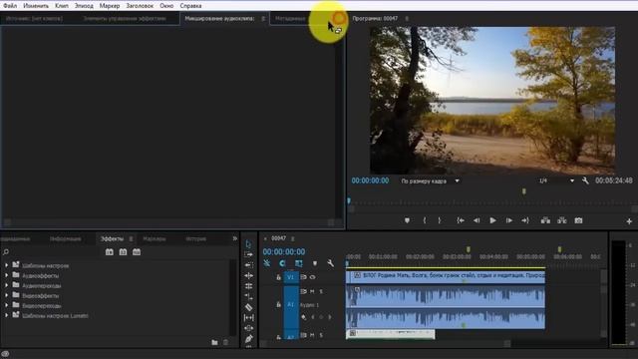The width and height of the screenshot is (638, 359).
Task: Open playback resolution dropdown 1/4
Action: click(556, 180)
